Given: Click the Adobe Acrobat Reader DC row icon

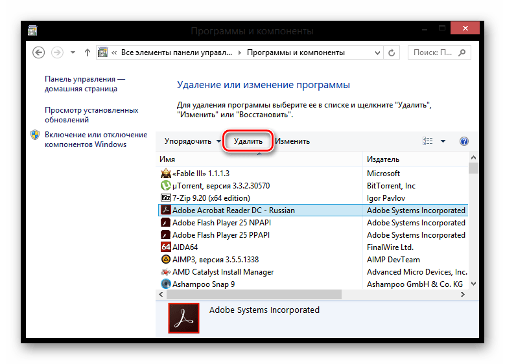Looking at the screenshot, I should click(x=165, y=210).
